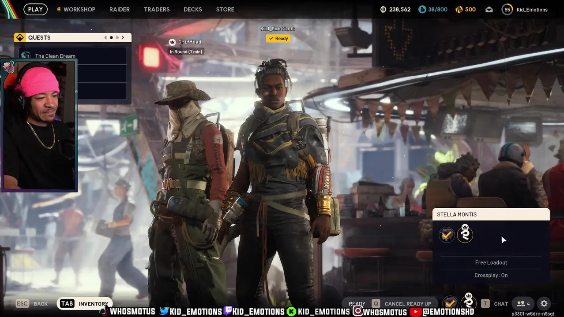Click the small avatar icon atop webcam overlay
The height and width of the screenshot is (317, 564).
coord(8,66)
